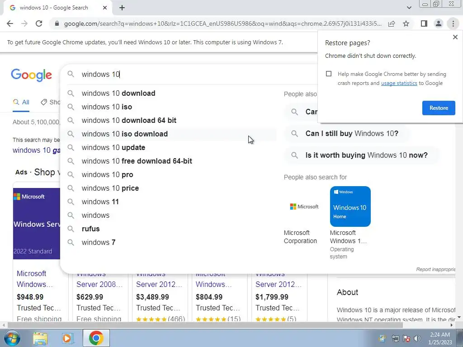This screenshot has height=347, width=463.
Task: Click the padlock site info icon
Action: click(57, 23)
